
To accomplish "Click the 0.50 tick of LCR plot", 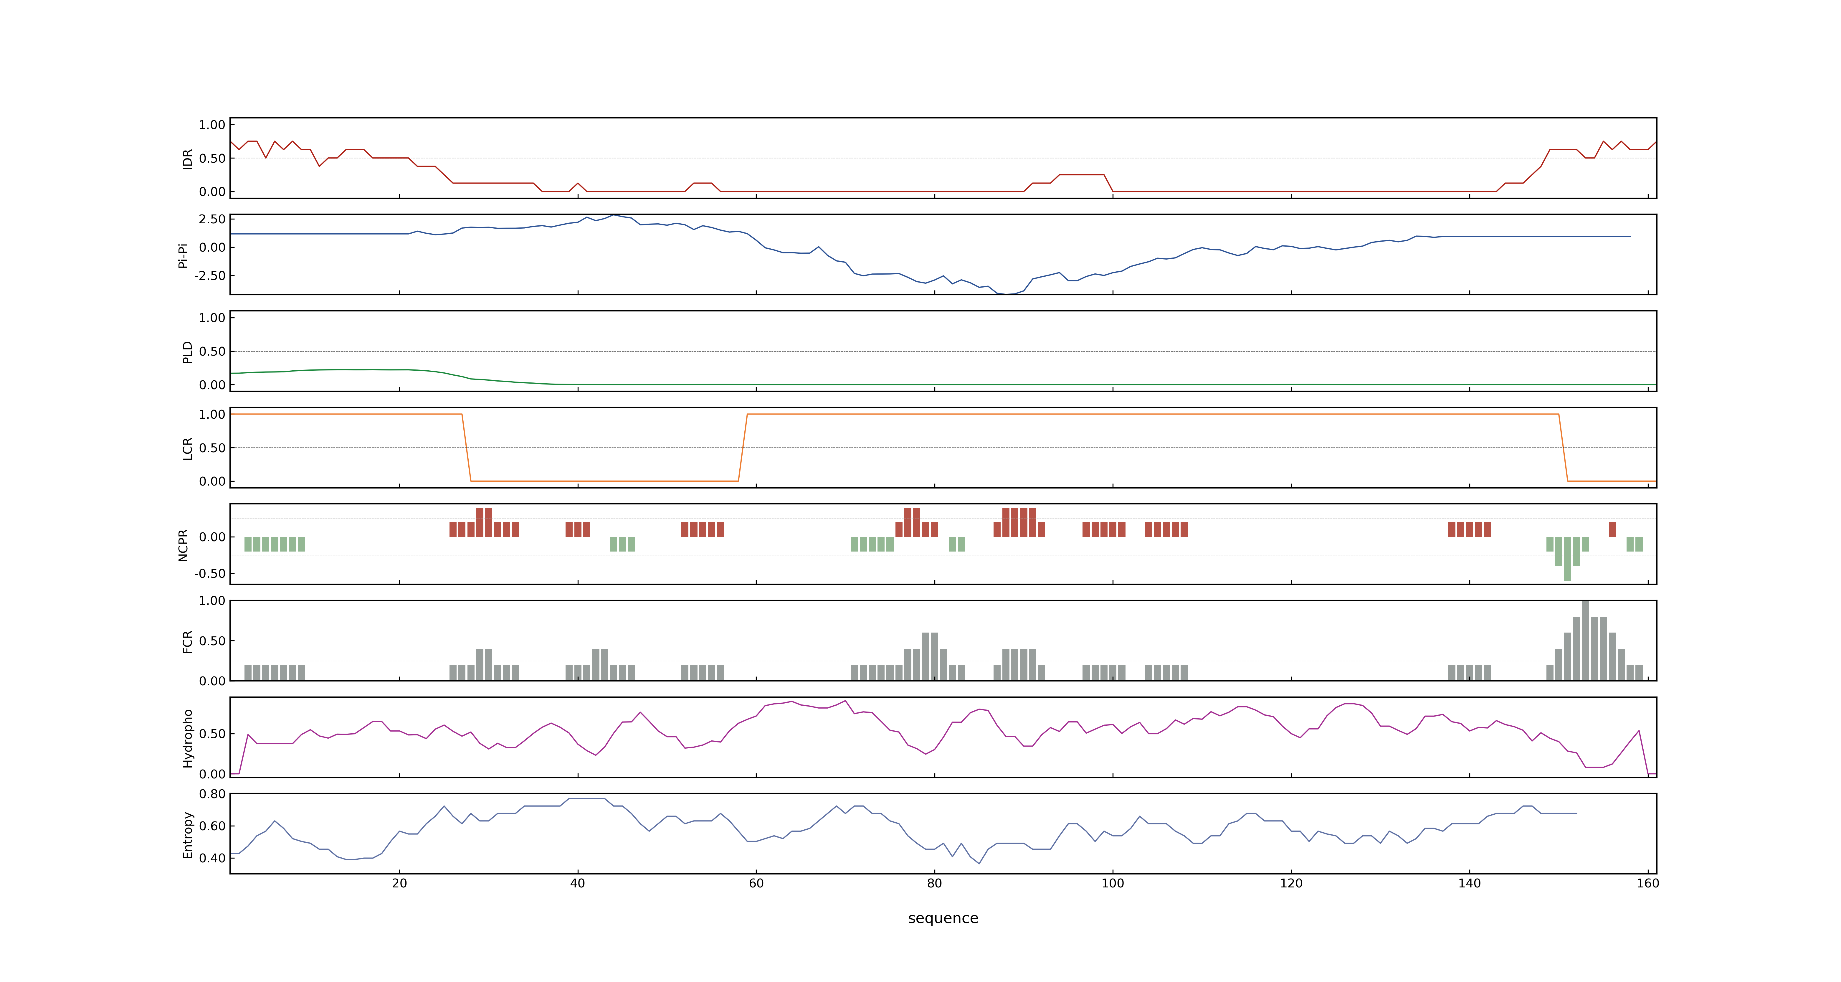I will tap(212, 448).
